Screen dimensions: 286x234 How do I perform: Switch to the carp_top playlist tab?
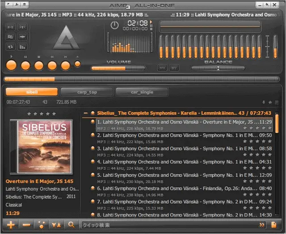click(87, 92)
